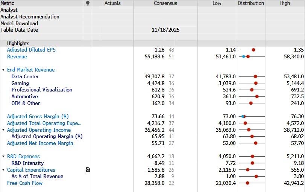
Task: Click the Table Data Date value 11/18/2025
Action: (165, 30)
